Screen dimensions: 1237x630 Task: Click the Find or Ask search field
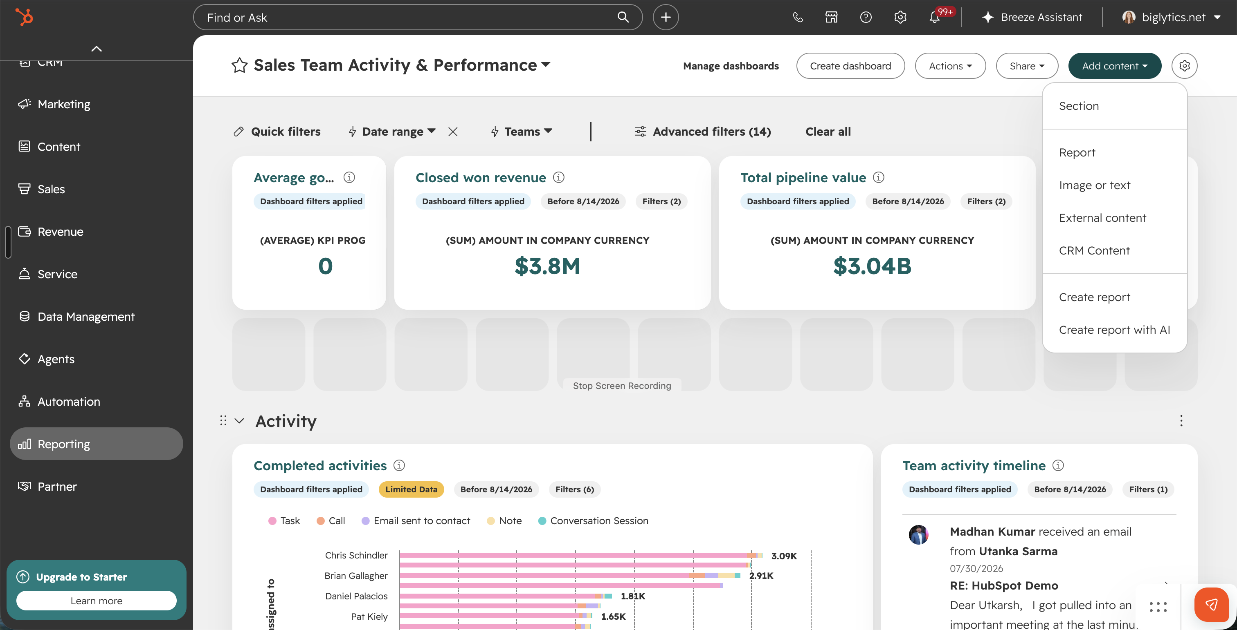pos(417,17)
